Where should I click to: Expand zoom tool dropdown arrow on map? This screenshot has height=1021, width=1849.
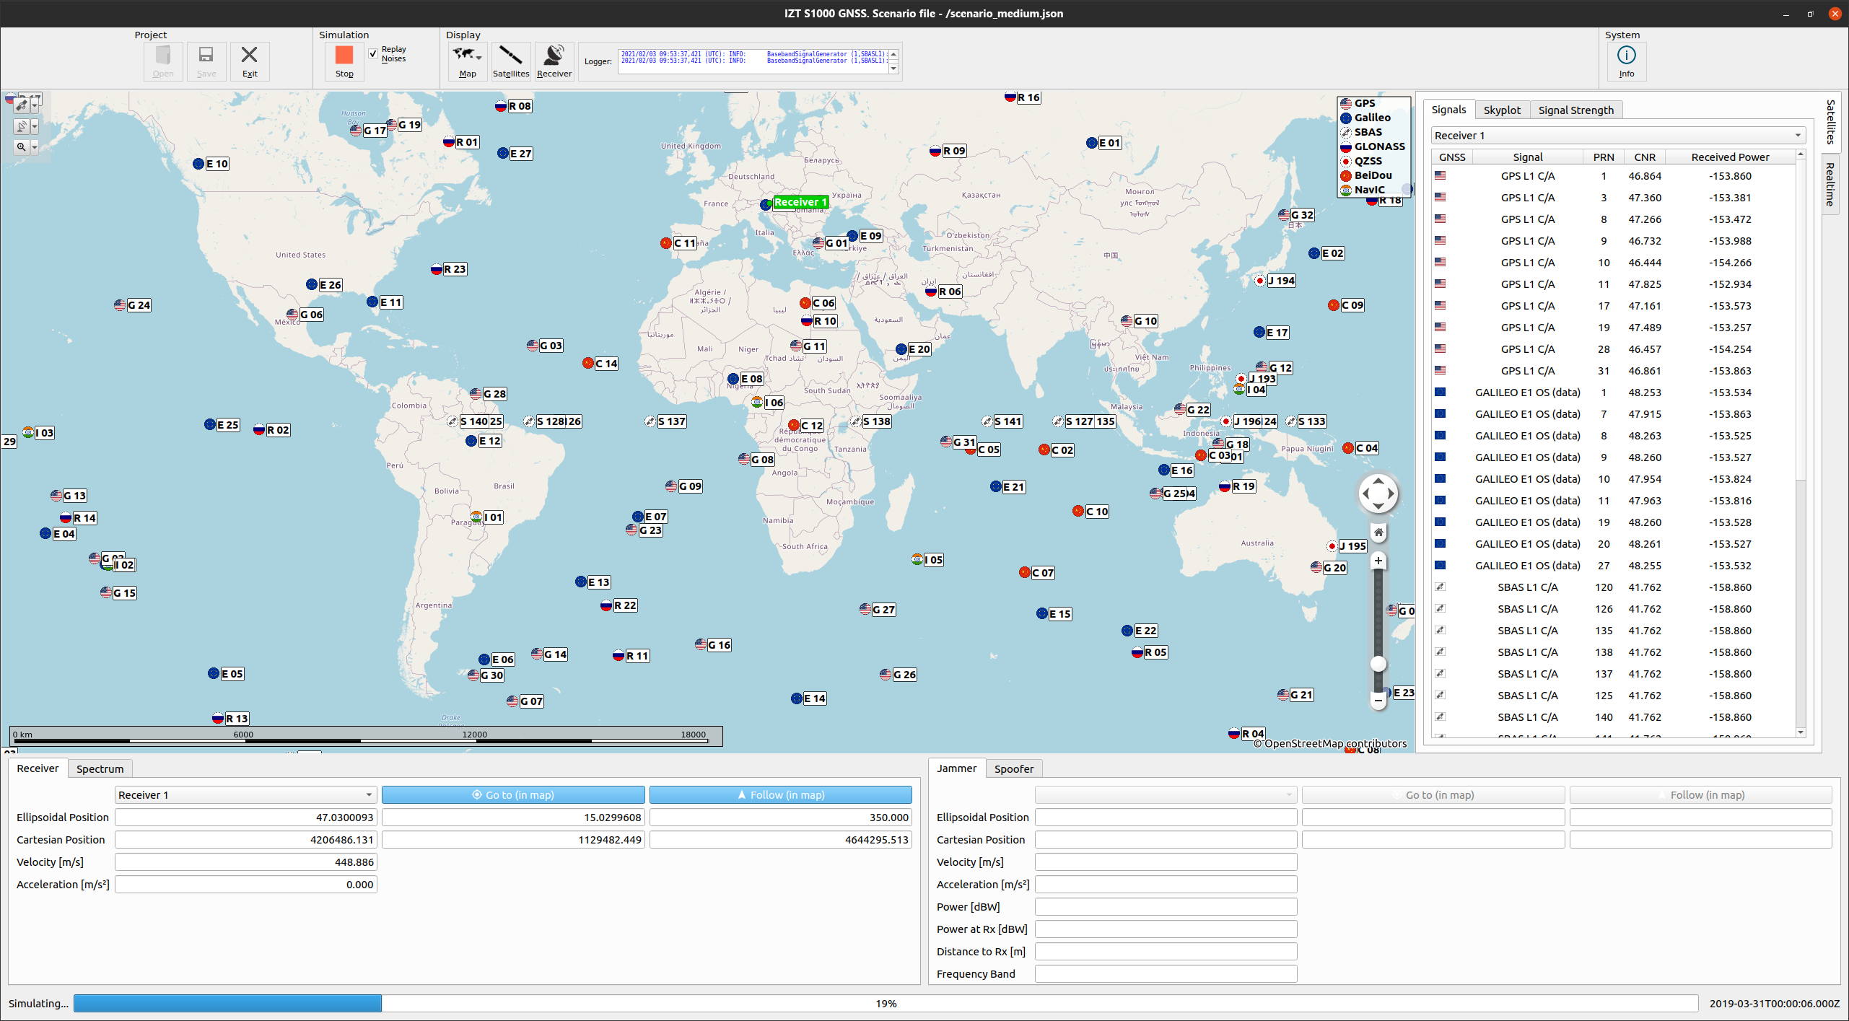pos(35,146)
